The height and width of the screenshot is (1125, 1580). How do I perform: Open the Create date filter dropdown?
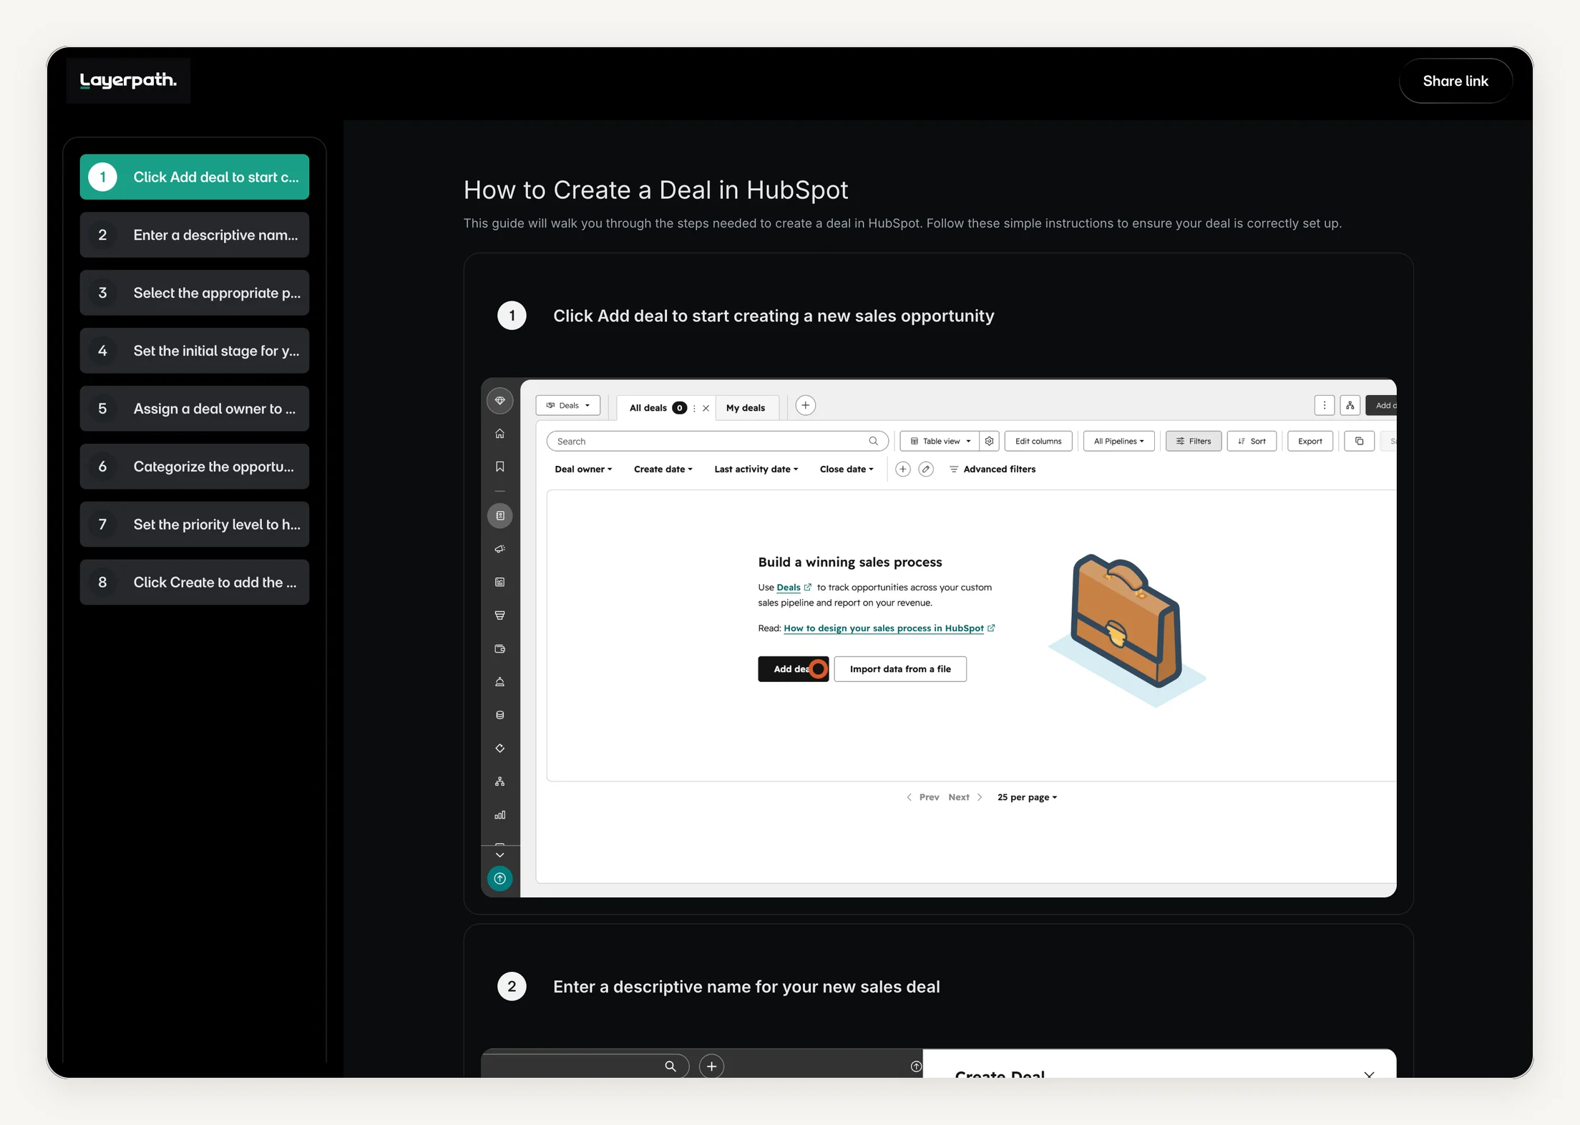(663, 469)
